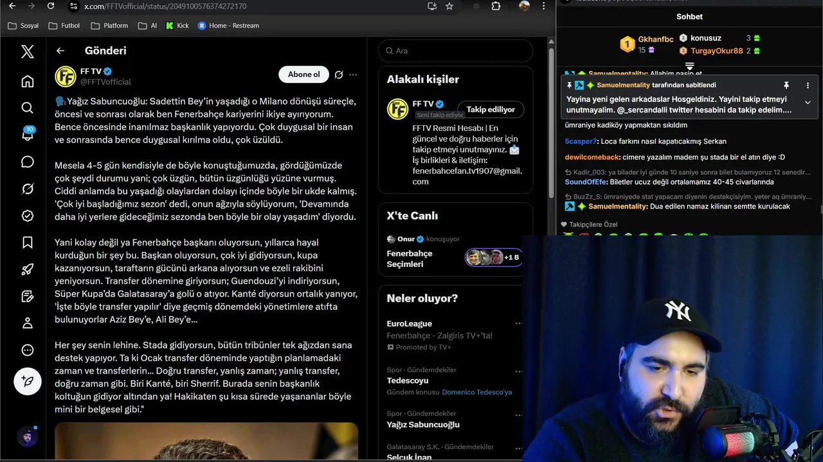Screen dimensions: 823x462
Task: Open the Chat bubble icon in sidebar
Action: (x=27, y=162)
